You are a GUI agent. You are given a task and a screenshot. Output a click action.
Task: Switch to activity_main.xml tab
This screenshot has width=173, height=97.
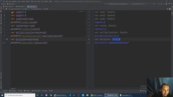pos(8,6)
